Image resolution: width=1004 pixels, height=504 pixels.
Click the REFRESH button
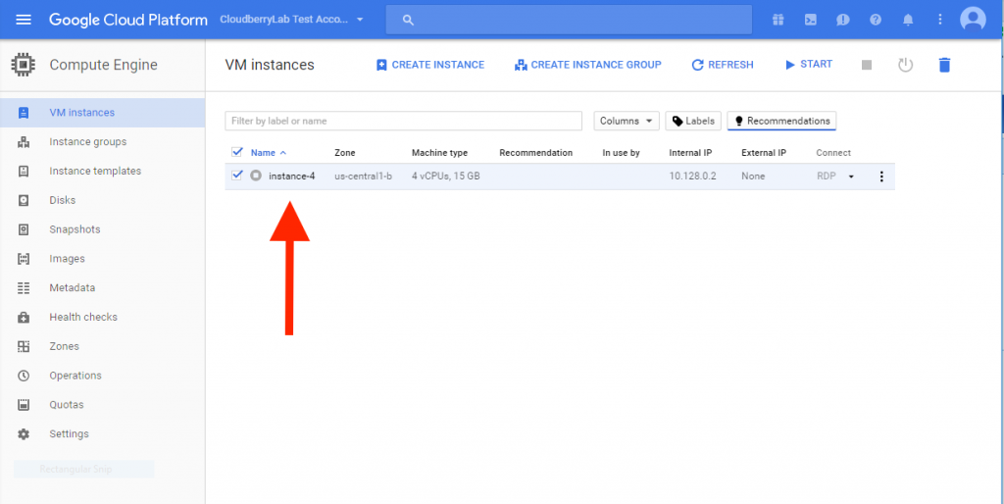click(x=723, y=65)
